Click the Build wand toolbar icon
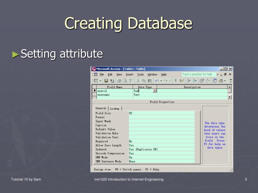This screenshot has height=193, width=258. coord(208,81)
